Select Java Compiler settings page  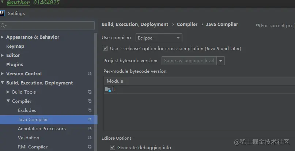coord(33,120)
